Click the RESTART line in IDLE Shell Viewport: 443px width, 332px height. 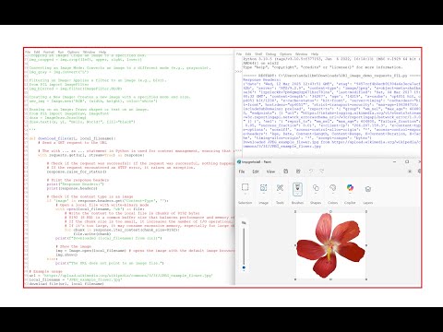[x=331, y=76]
